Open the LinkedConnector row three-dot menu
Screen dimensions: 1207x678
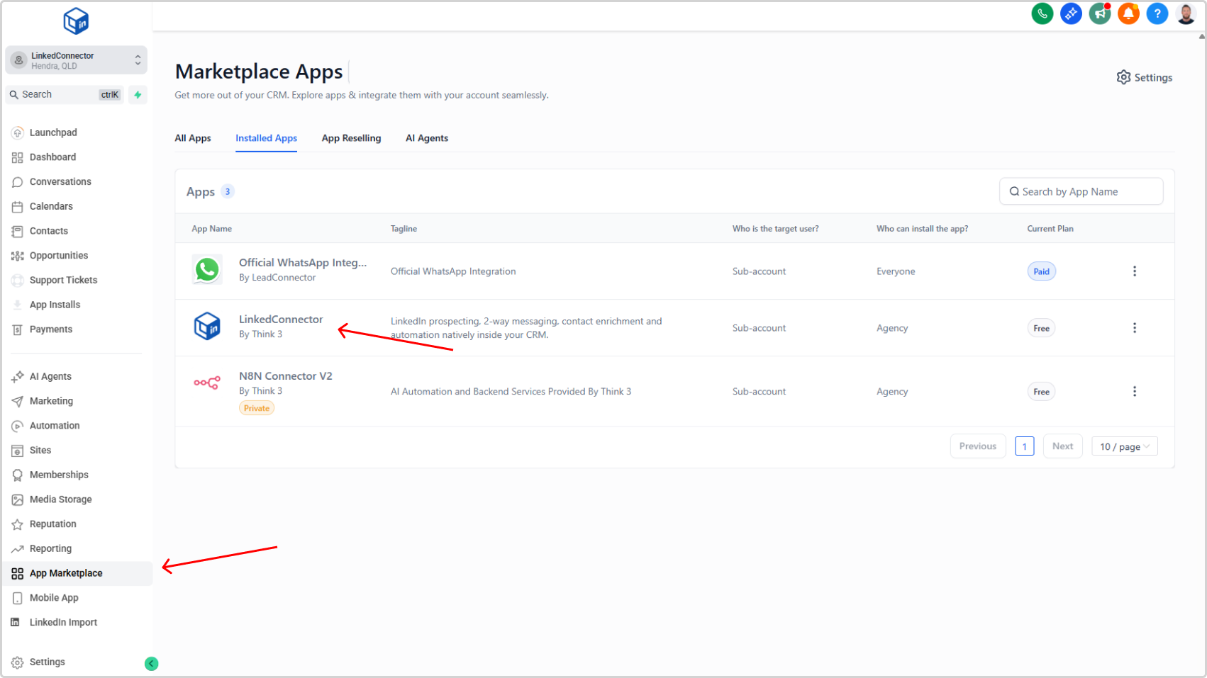click(x=1134, y=328)
